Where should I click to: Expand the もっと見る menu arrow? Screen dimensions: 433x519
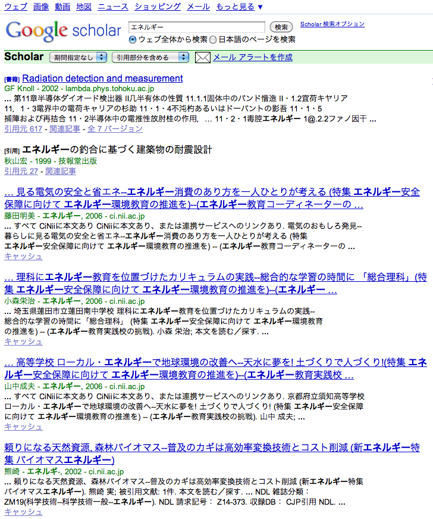tap(260, 7)
